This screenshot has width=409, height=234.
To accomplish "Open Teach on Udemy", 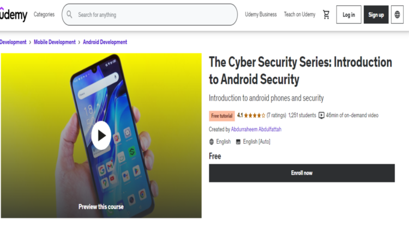I will pos(299,15).
